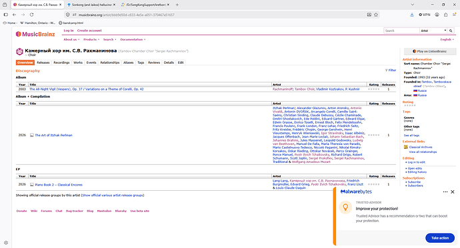
Task: Open the browser downloads icon
Action: click(x=412, y=15)
